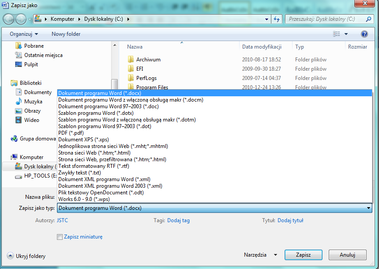Viewport: 379px width, 269px height.
Task: Click the Dodaj tytuł link
Action: pyautogui.click(x=290, y=220)
